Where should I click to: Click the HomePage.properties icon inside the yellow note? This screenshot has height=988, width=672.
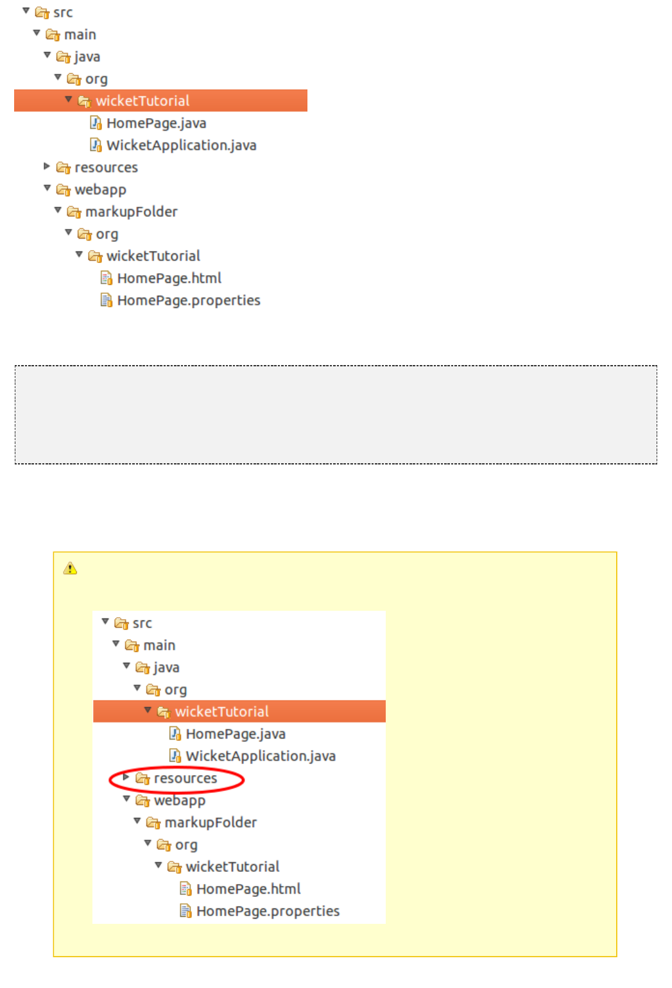click(x=186, y=912)
